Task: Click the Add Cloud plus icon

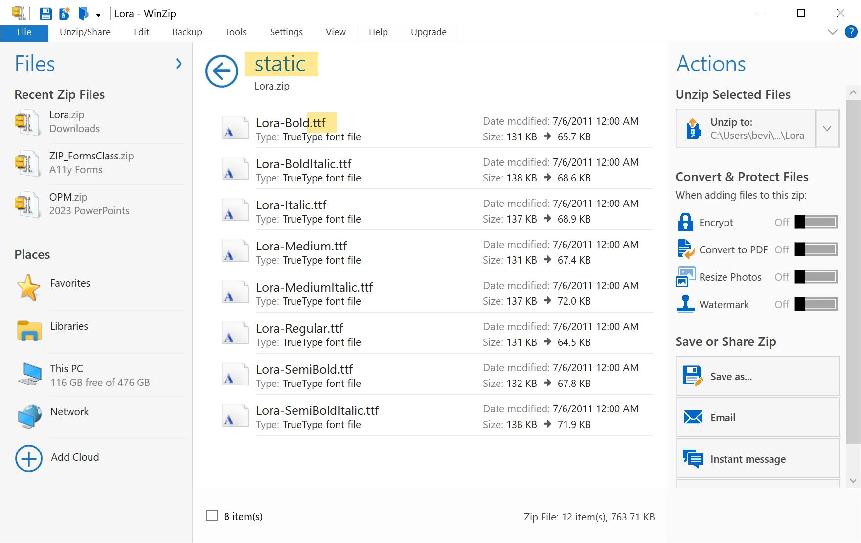Action: click(29, 458)
